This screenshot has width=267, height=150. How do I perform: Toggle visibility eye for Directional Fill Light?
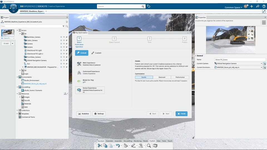click(64, 50)
